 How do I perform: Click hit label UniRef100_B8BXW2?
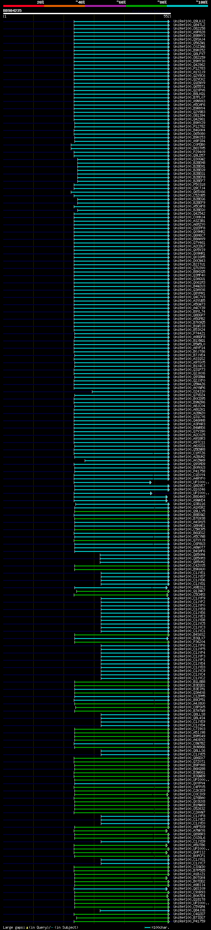coord(189,515)
